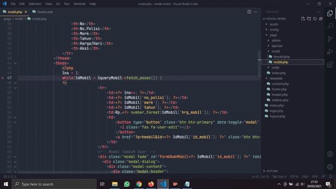Split the editor to the right
This screenshot has height=189, width=336.
tap(249, 12)
